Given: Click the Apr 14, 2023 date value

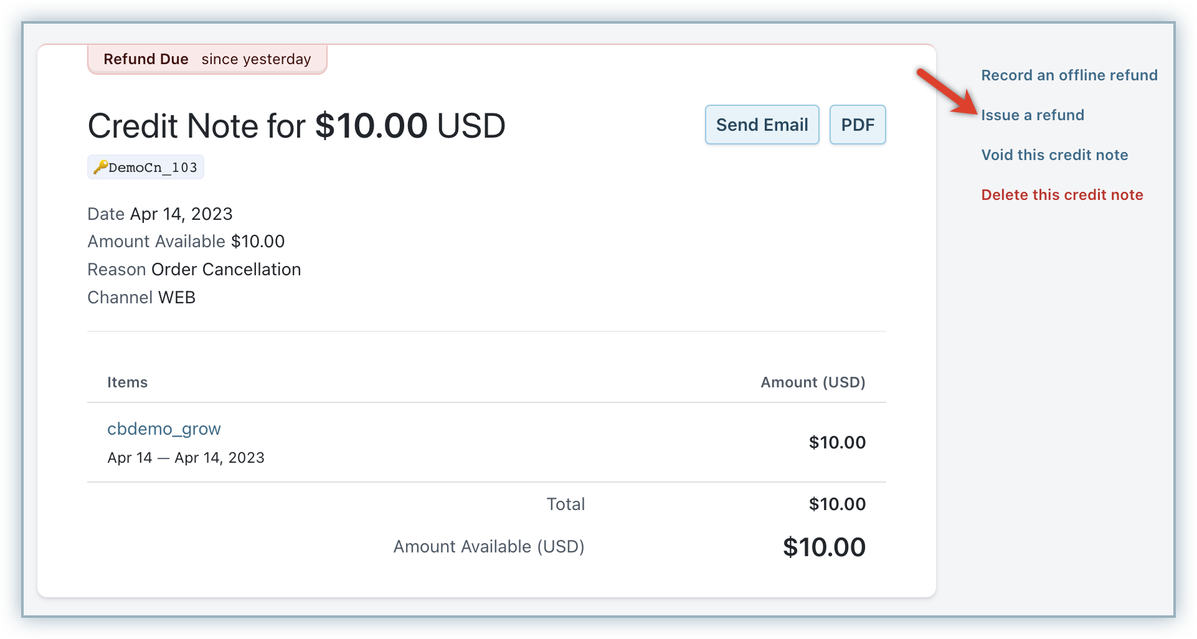Looking at the screenshot, I should coord(181,214).
